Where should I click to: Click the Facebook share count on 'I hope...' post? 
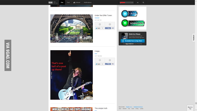point(113,64)
